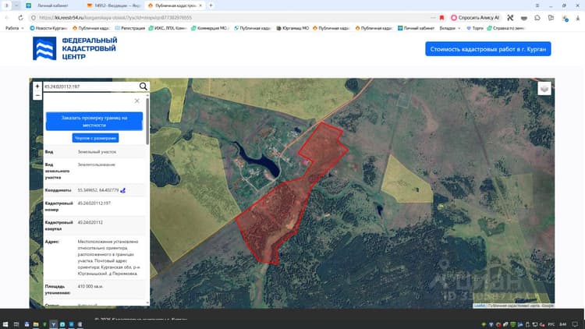Open a new browser tab with plus

tap(211, 5)
